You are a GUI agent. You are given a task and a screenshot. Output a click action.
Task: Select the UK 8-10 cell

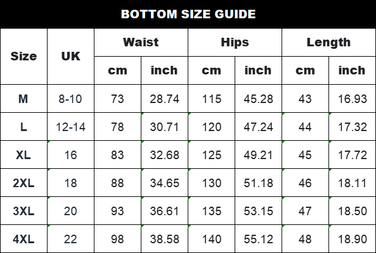point(71,99)
